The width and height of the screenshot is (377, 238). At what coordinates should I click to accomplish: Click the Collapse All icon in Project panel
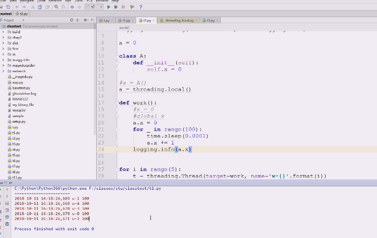tap(78, 20)
